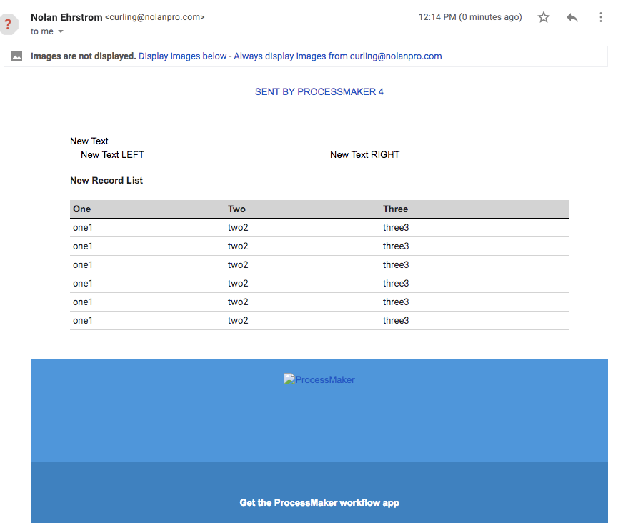Image resolution: width=618 pixels, height=523 pixels.
Task: Click sender address curling@nolanpro.com
Action: (x=155, y=17)
